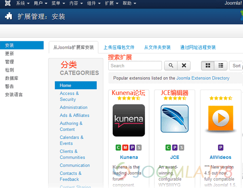Click into the Search extensions field

pyautogui.click(x=135, y=66)
